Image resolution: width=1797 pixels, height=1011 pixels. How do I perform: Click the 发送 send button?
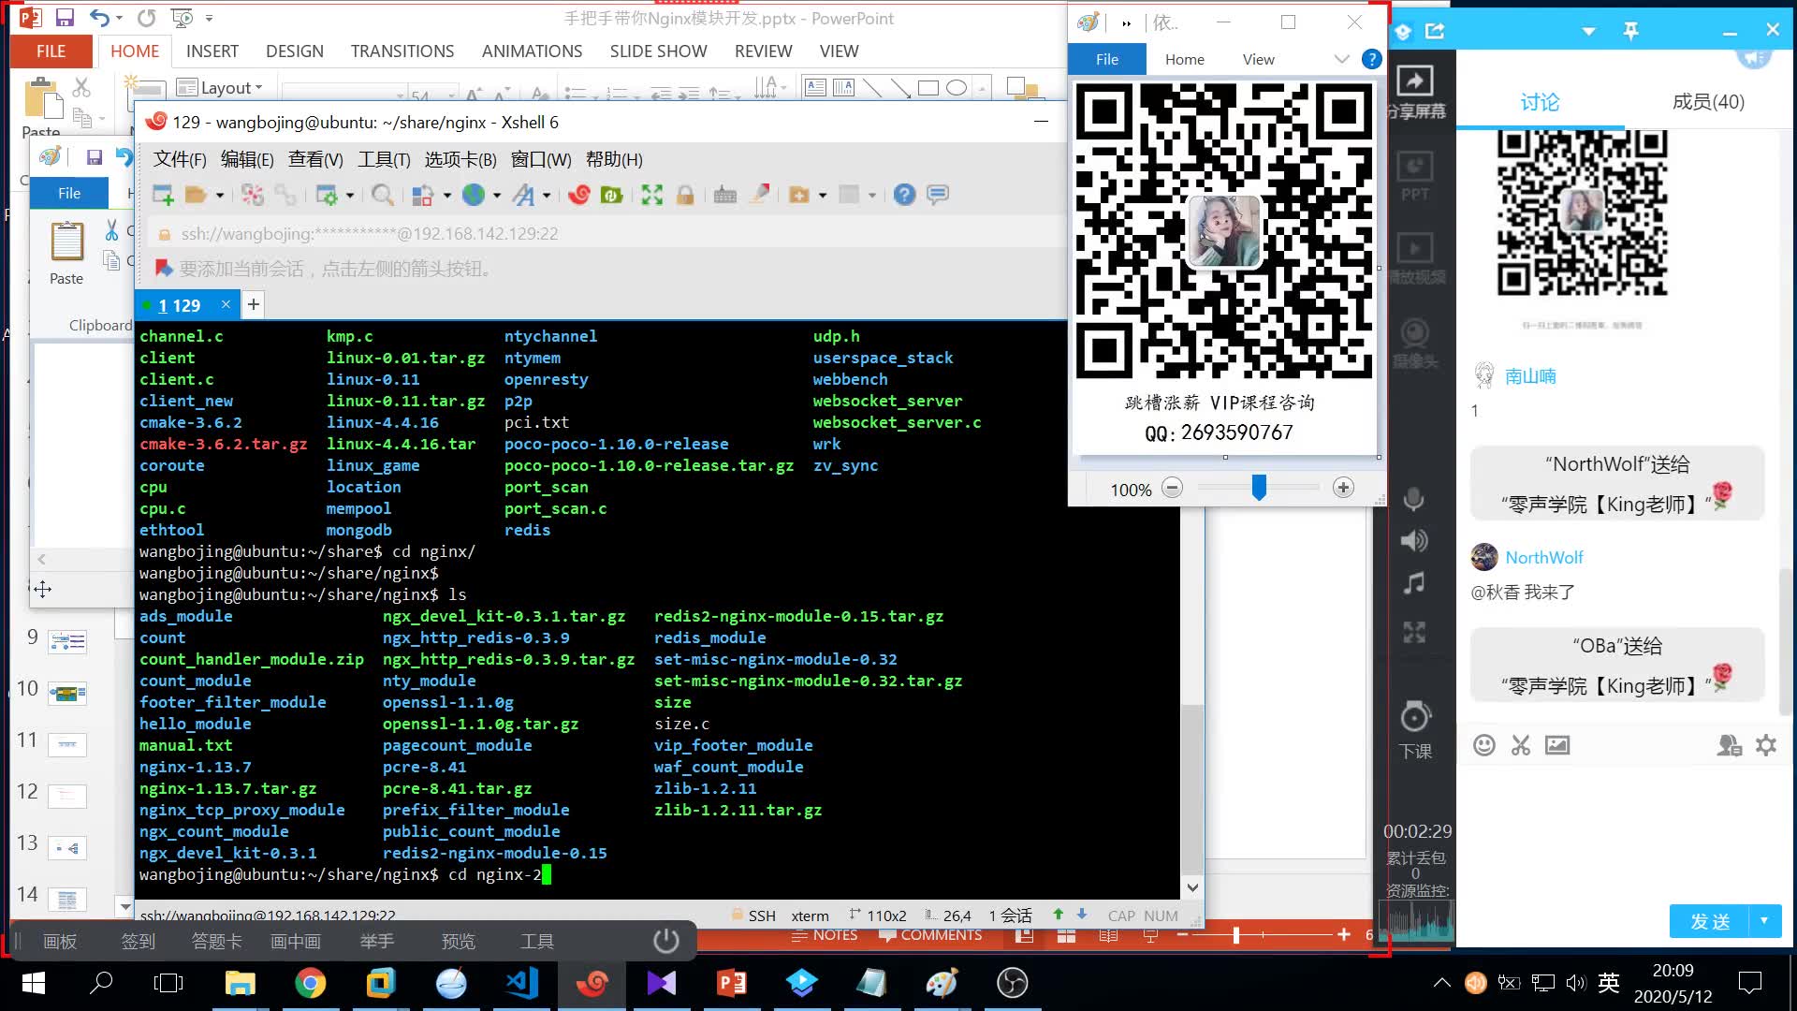point(1709,921)
